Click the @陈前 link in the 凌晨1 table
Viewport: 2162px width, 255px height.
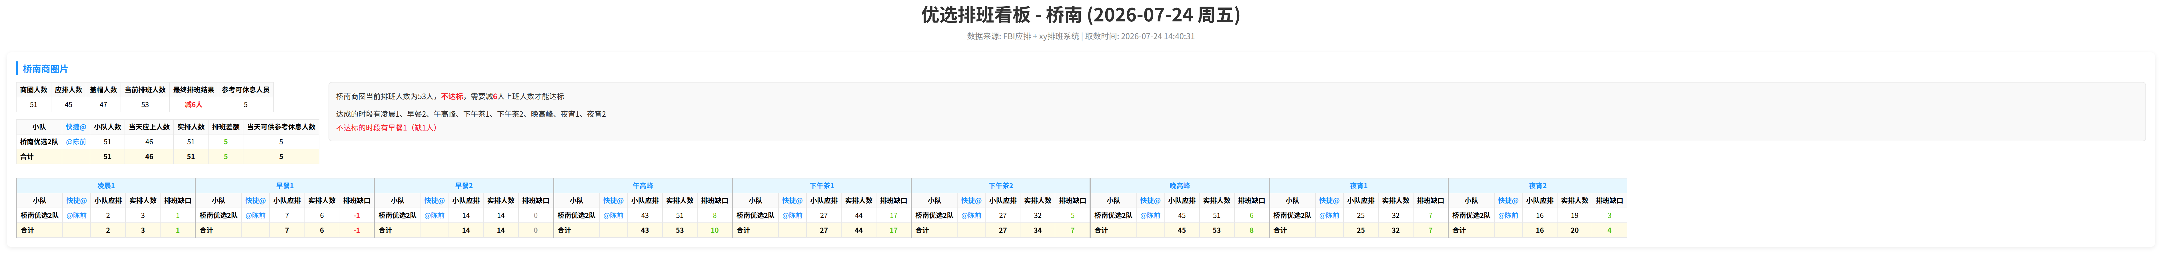coord(76,216)
